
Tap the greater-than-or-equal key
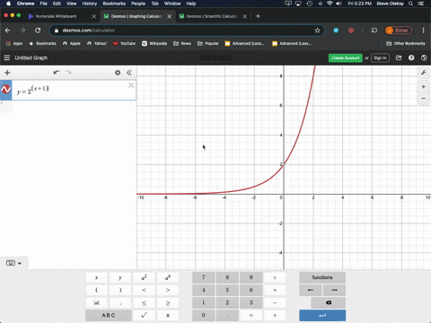tap(168, 302)
